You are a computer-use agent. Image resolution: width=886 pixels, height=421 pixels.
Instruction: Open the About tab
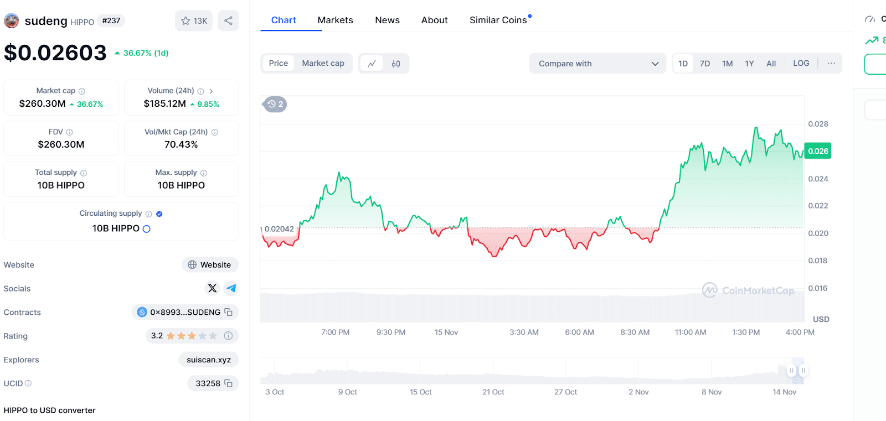pos(434,20)
